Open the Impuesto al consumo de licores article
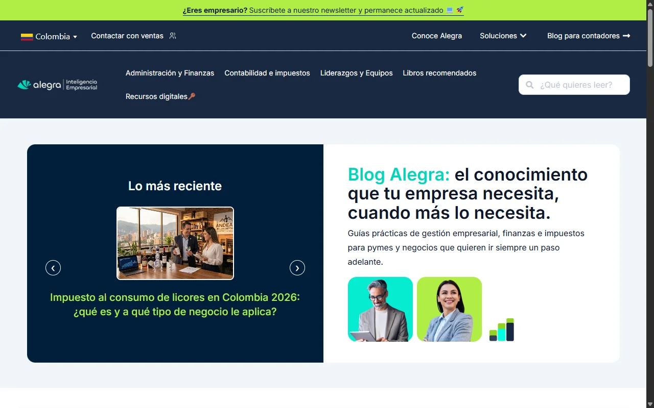The height and width of the screenshot is (408, 654). pos(175,304)
